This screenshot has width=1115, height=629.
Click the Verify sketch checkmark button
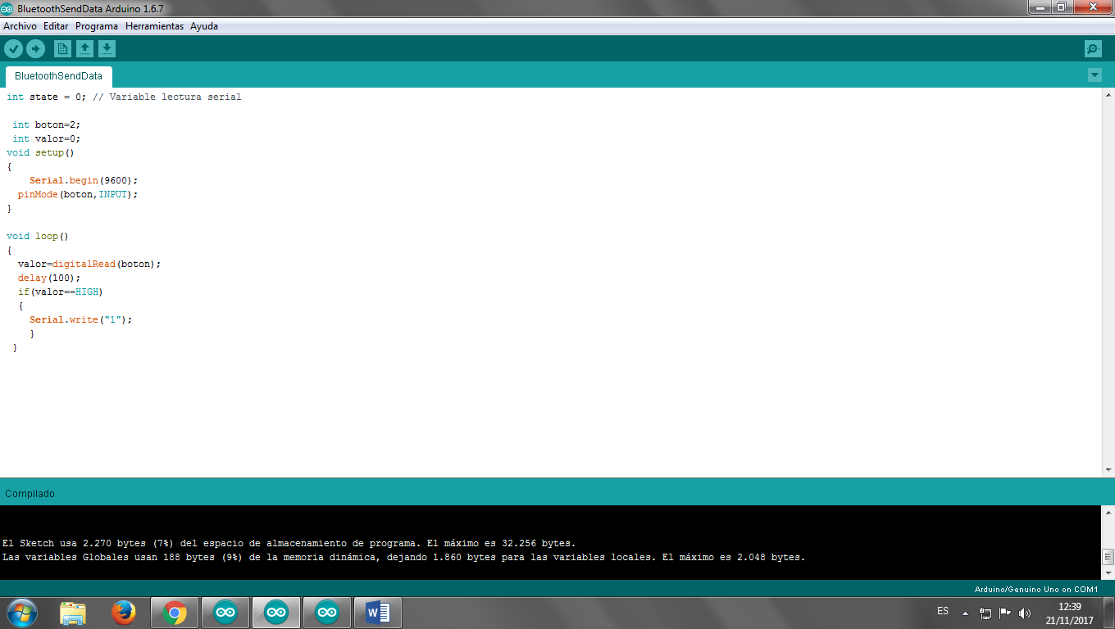[14, 49]
